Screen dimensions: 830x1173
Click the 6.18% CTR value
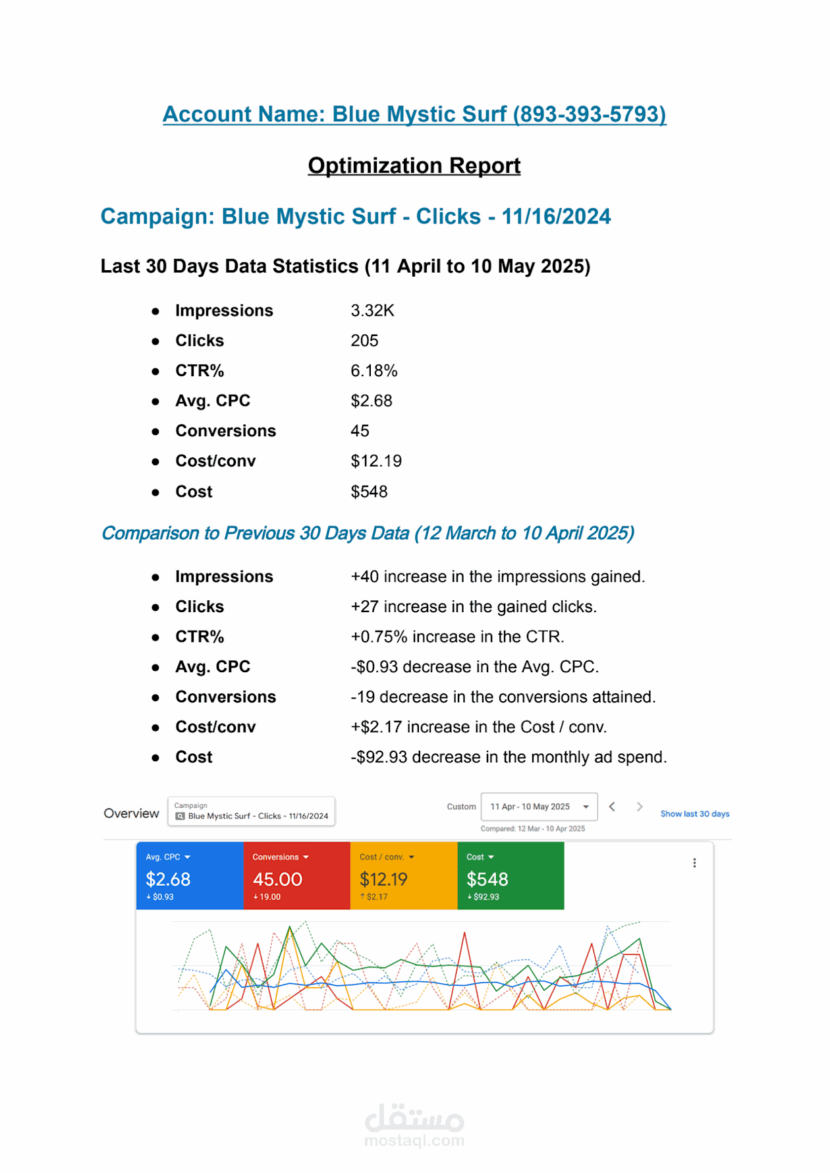(x=373, y=371)
